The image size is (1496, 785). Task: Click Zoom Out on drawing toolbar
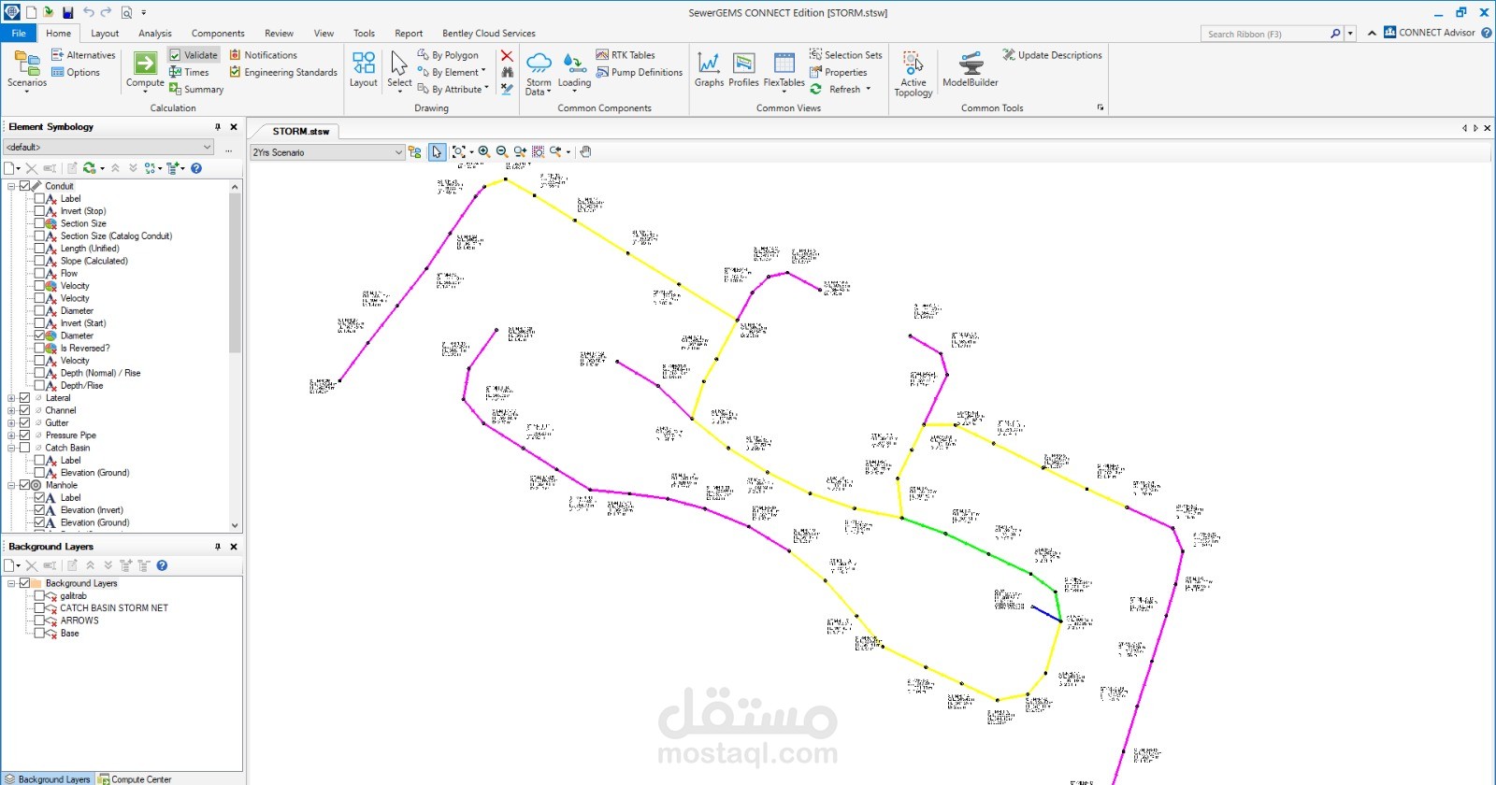502,151
